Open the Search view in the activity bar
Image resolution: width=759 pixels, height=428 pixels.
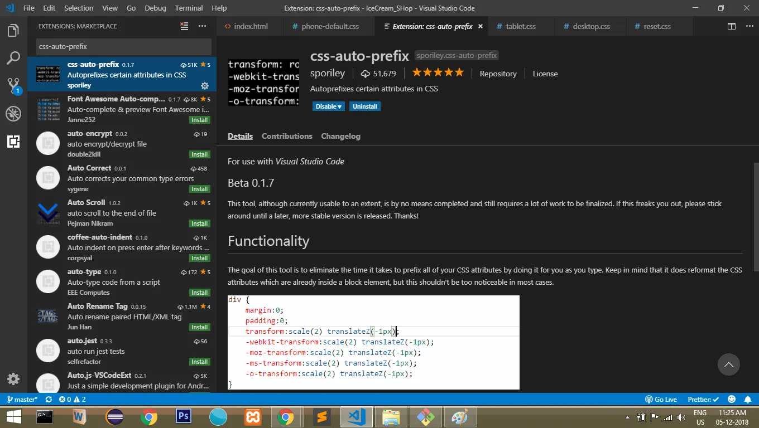click(13, 58)
